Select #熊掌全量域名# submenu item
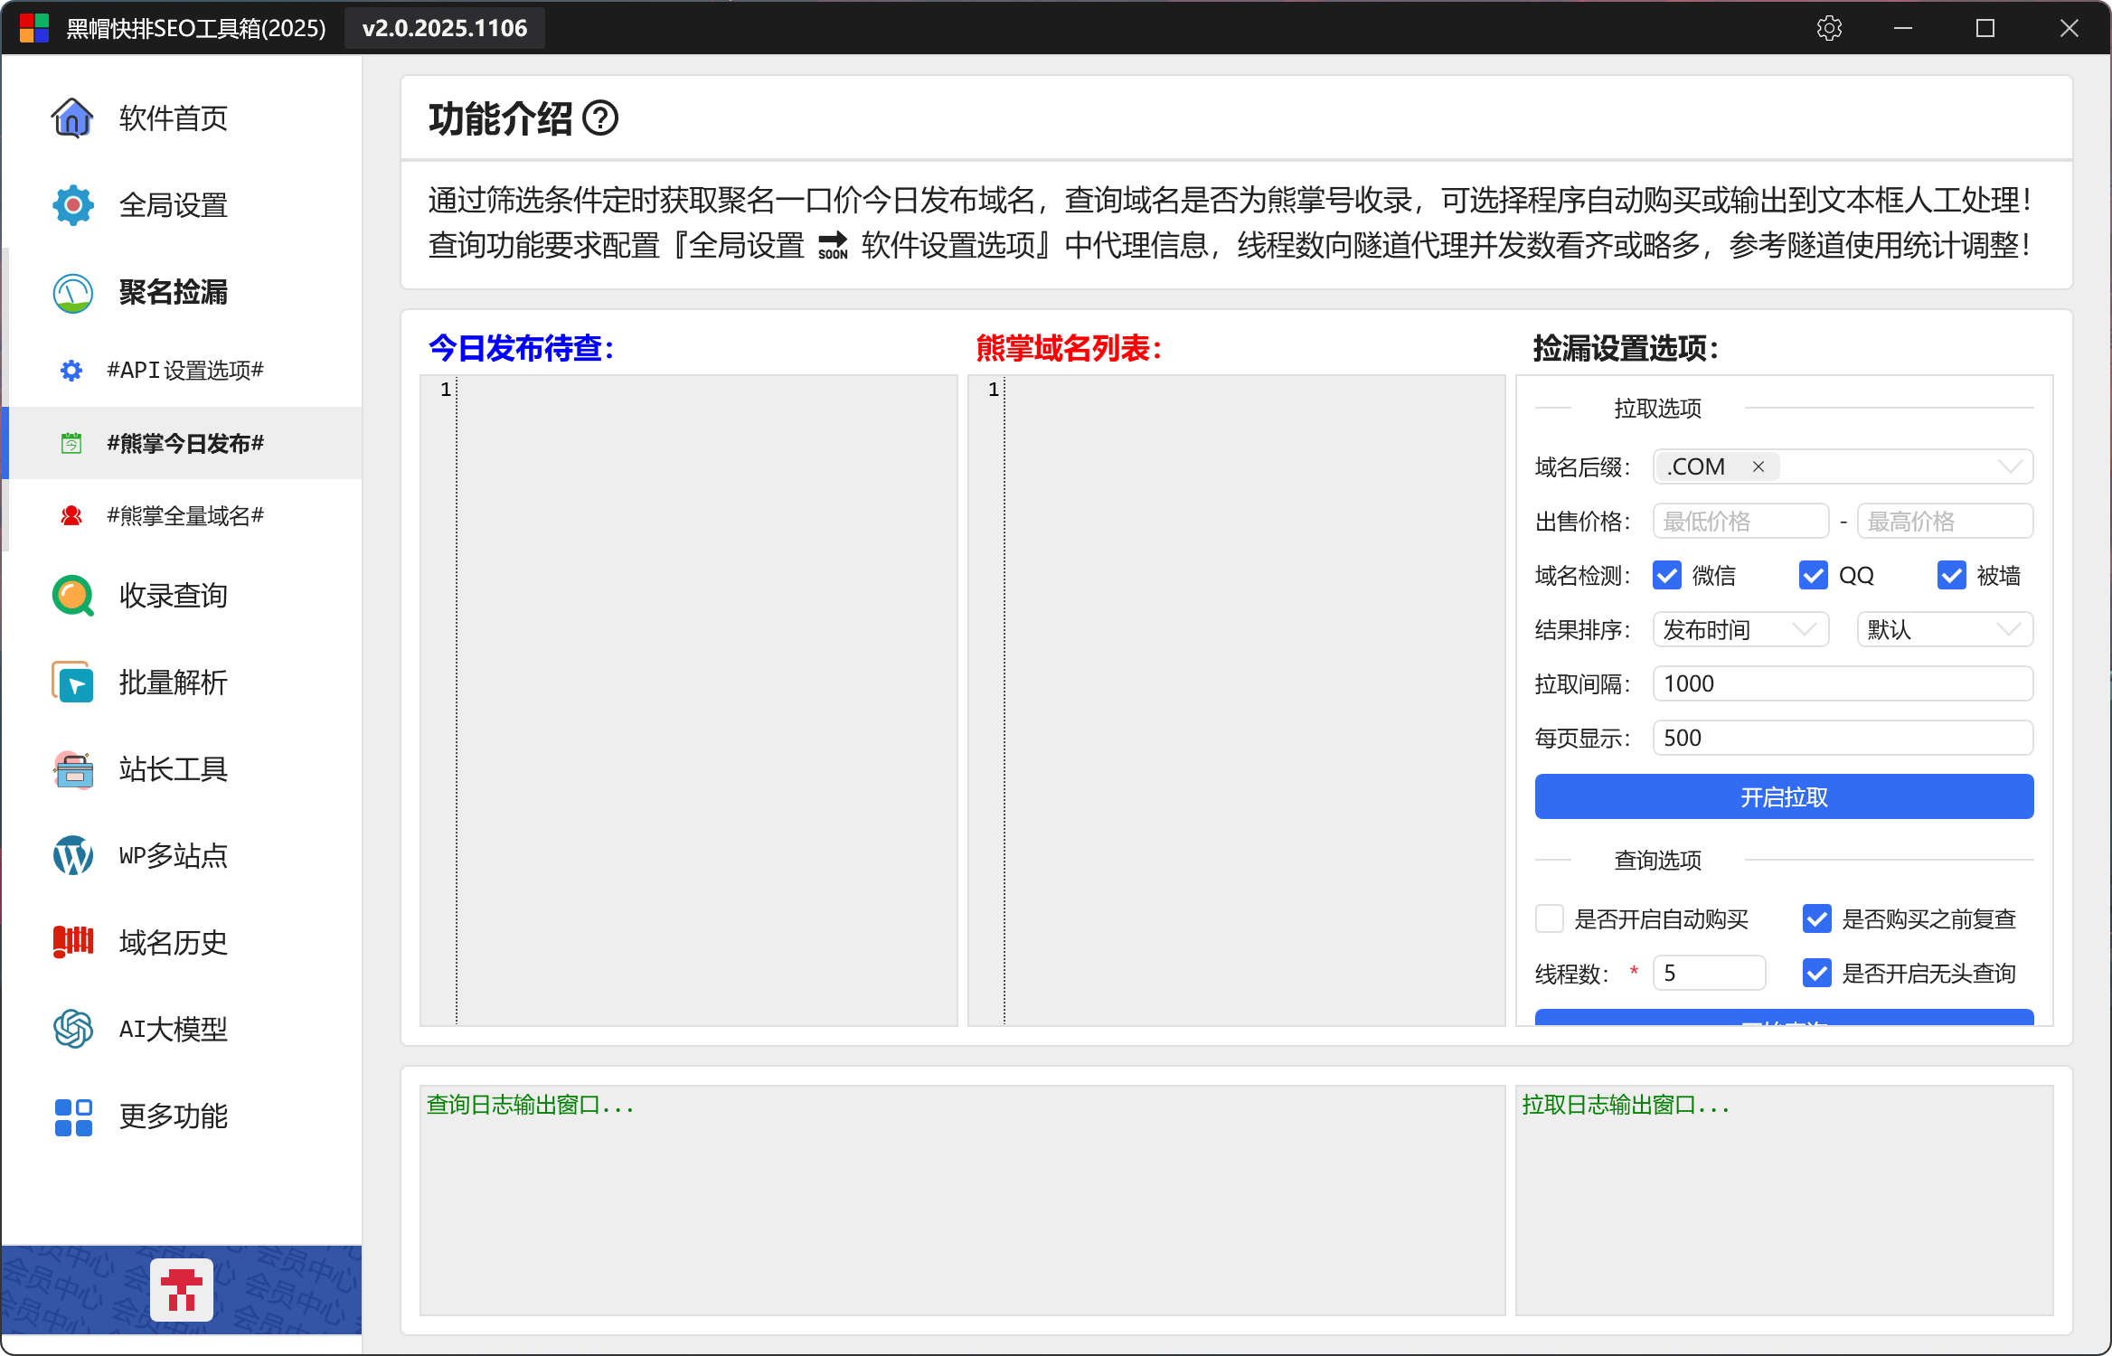Image resolution: width=2112 pixels, height=1356 pixels. click(x=185, y=516)
